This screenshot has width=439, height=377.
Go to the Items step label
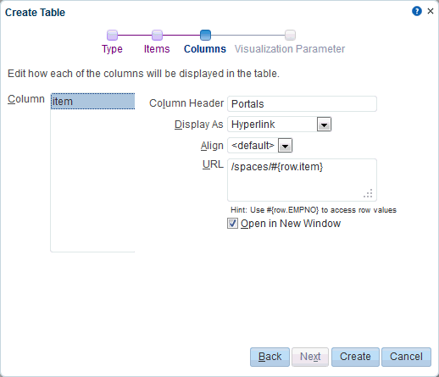click(x=157, y=49)
